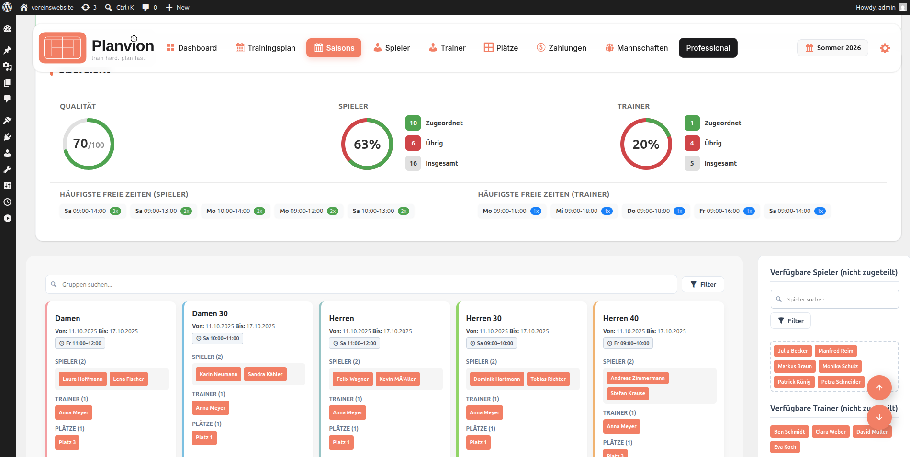Click the clock icon in the sidebar
The image size is (910, 457).
tap(8, 202)
